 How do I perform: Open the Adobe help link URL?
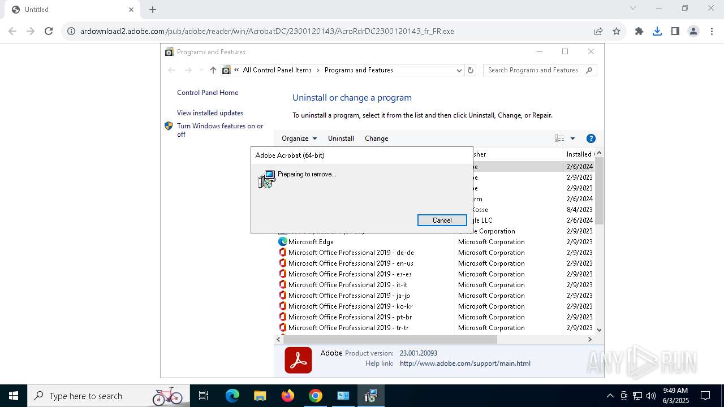[x=465, y=363]
